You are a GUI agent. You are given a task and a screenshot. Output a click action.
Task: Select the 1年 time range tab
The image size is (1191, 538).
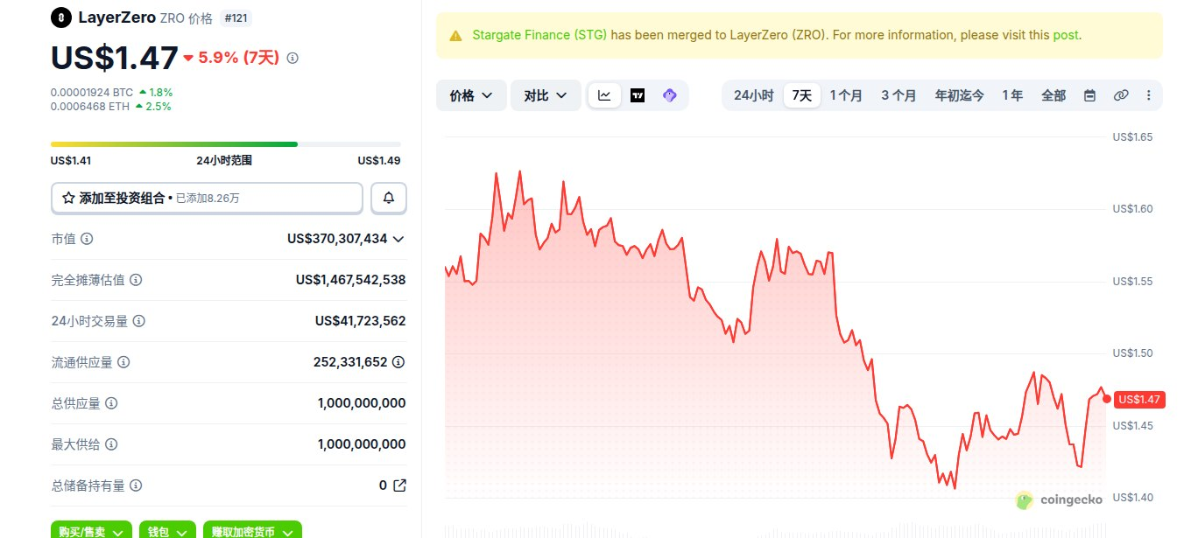(x=1012, y=95)
